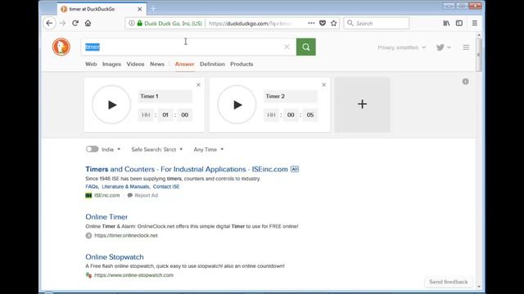The image size is (524, 294).
Task: Open the Online Stopwatch result
Action: point(115,257)
